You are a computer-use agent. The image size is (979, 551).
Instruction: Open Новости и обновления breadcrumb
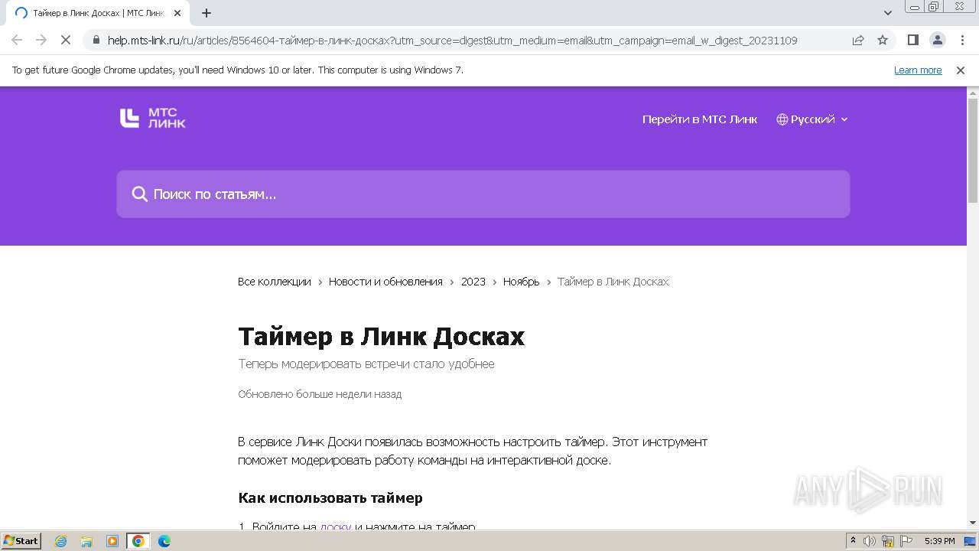(x=385, y=282)
